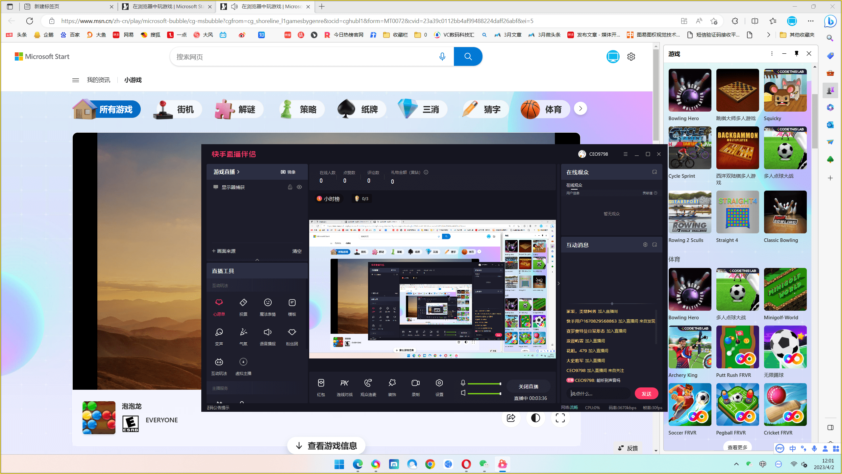Viewport: 842px width, 474px height.
Task: Open Microsoft Start page settings gear
Action: pos(631,57)
